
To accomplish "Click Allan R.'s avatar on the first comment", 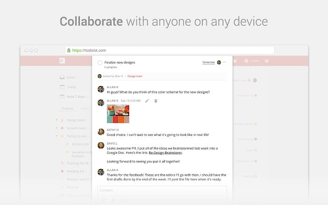I will click(x=101, y=89).
